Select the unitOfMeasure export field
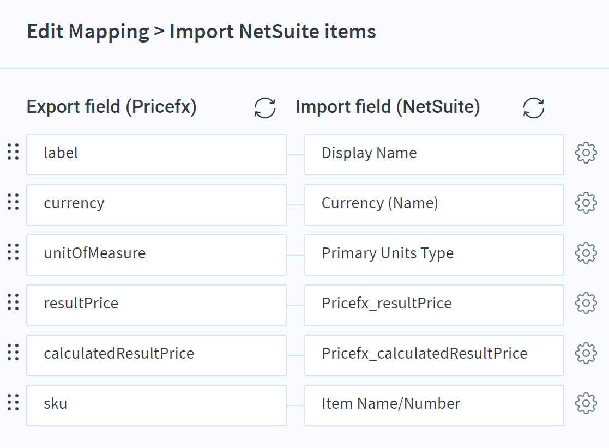Image resolution: width=609 pixels, height=448 pixels. click(156, 255)
